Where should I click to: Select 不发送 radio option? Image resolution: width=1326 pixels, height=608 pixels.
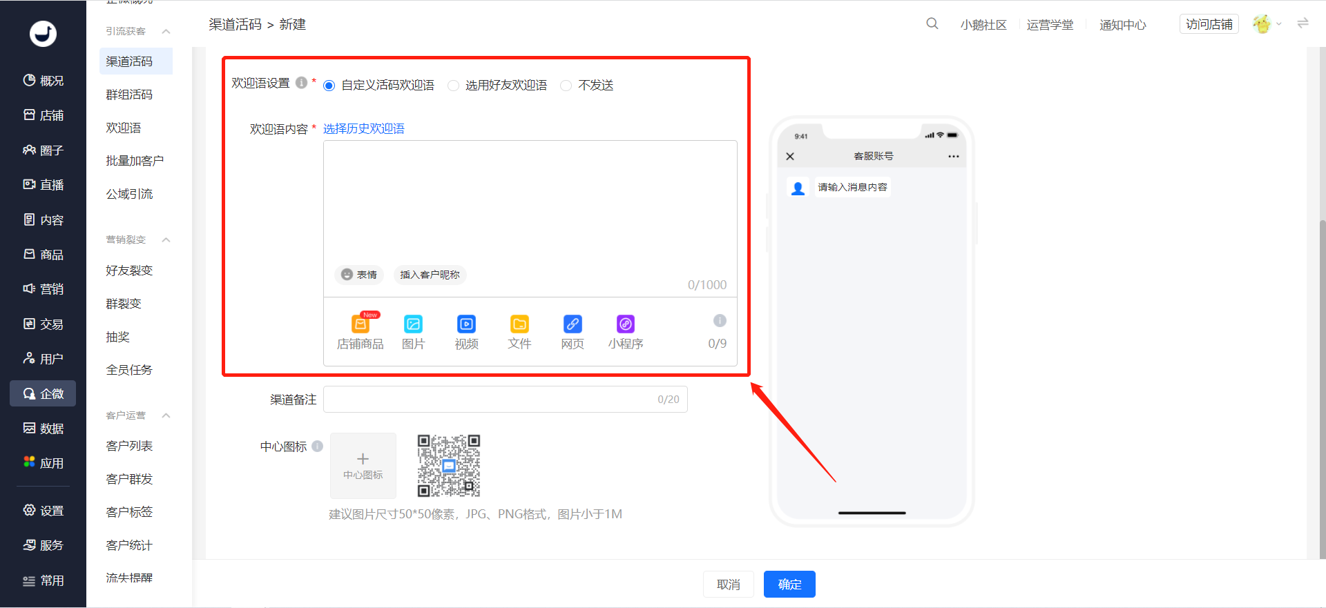click(x=566, y=86)
